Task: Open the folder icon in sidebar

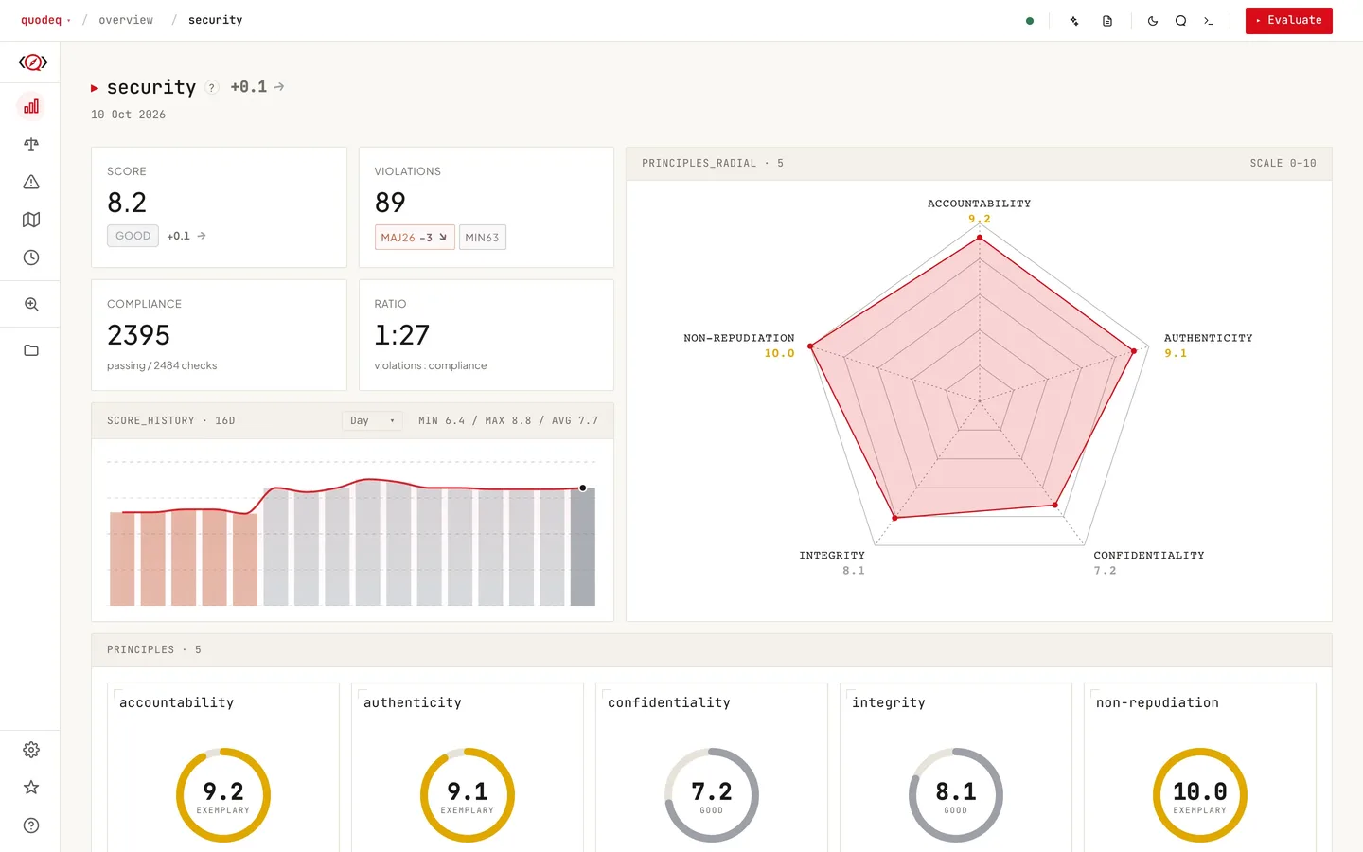Action: pos(31,350)
